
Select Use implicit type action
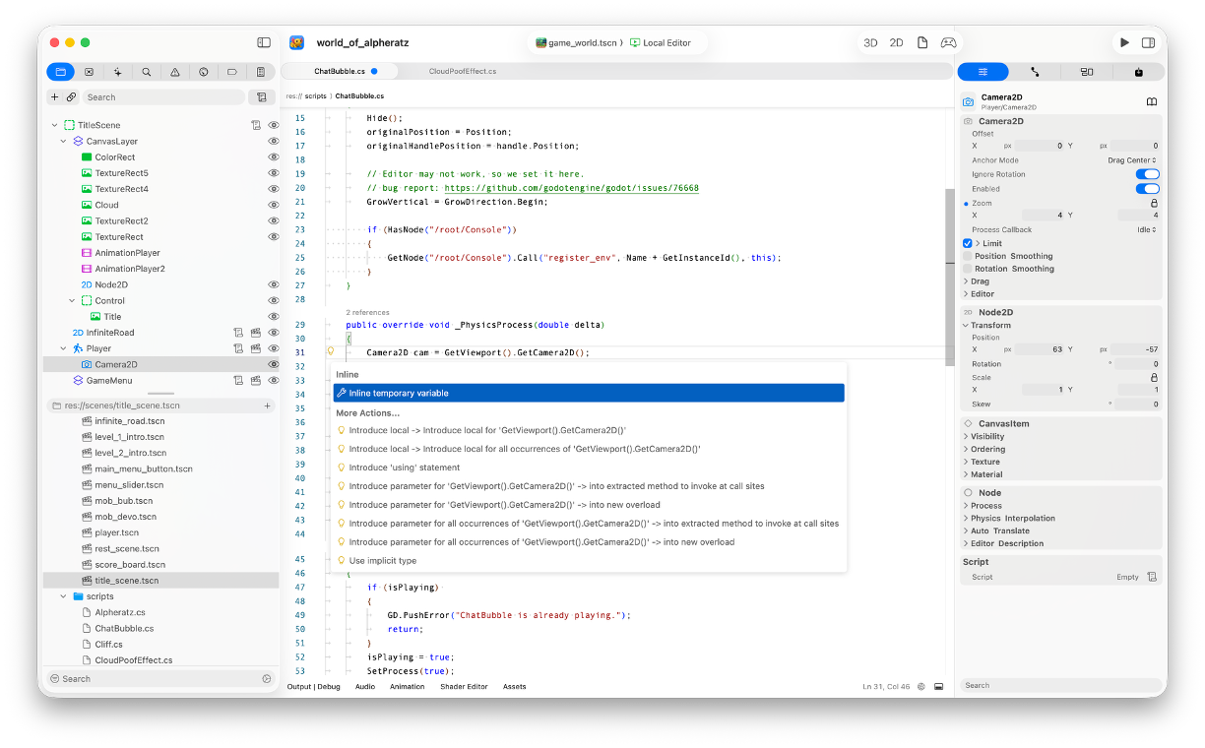point(589,561)
